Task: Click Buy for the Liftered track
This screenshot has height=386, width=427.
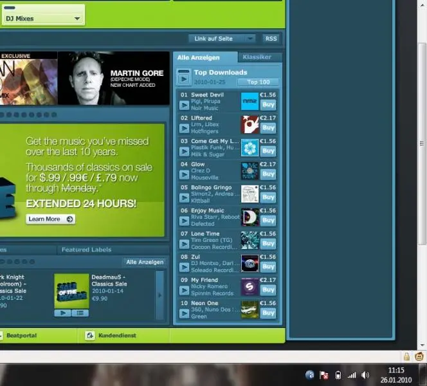Action: coord(268,128)
